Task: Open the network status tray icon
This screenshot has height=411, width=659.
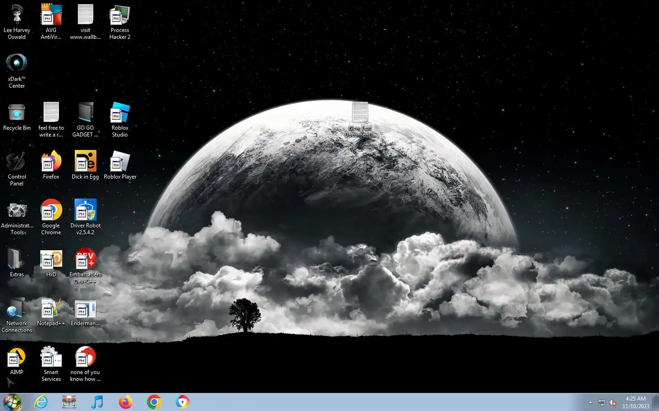Action: coord(602,403)
